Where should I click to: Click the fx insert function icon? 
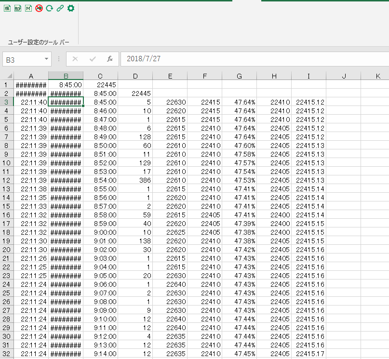(x=109, y=59)
